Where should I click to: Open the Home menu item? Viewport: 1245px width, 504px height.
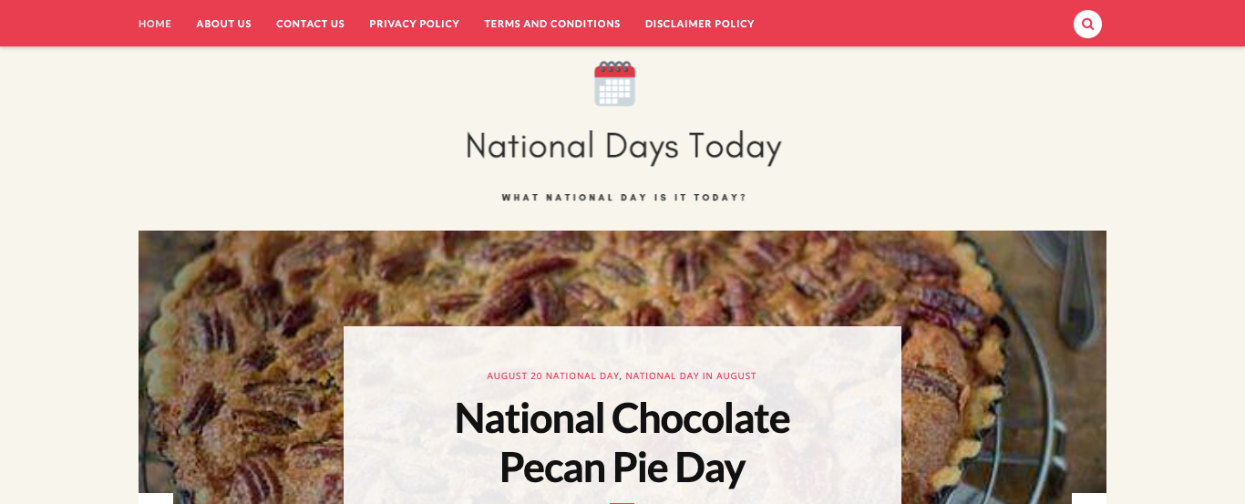(155, 24)
